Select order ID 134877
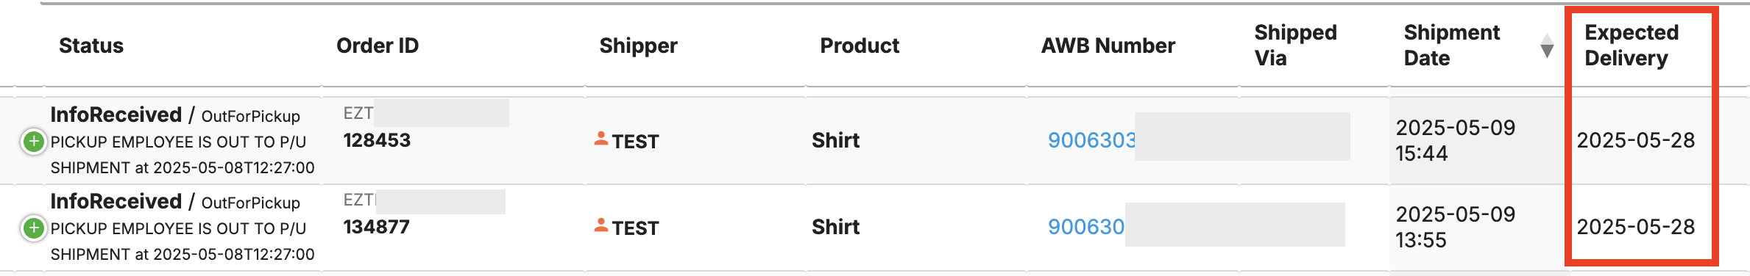Screen dimensions: 1750x276 point(376,227)
